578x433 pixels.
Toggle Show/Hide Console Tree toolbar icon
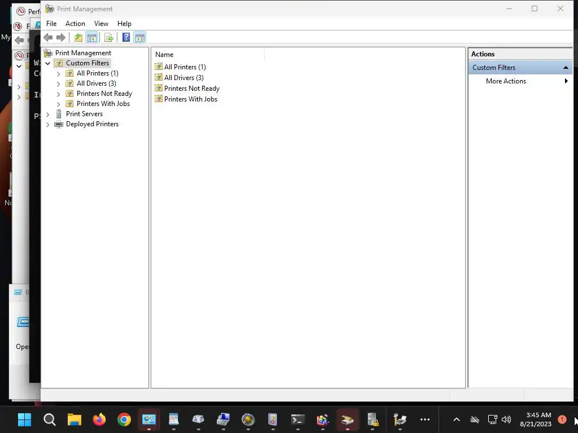tap(92, 37)
